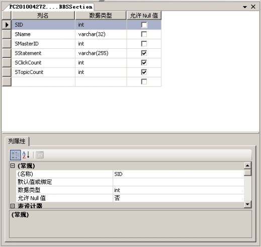Click the SID row selector arrow

click(x=7, y=25)
